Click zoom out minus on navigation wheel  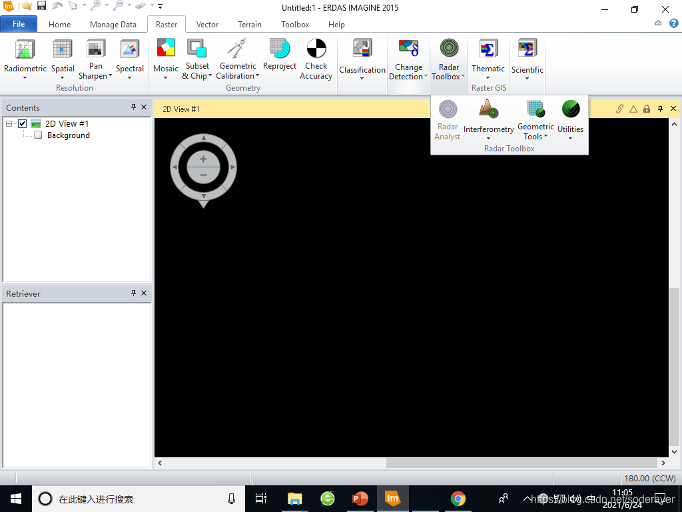pyautogui.click(x=203, y=175)
